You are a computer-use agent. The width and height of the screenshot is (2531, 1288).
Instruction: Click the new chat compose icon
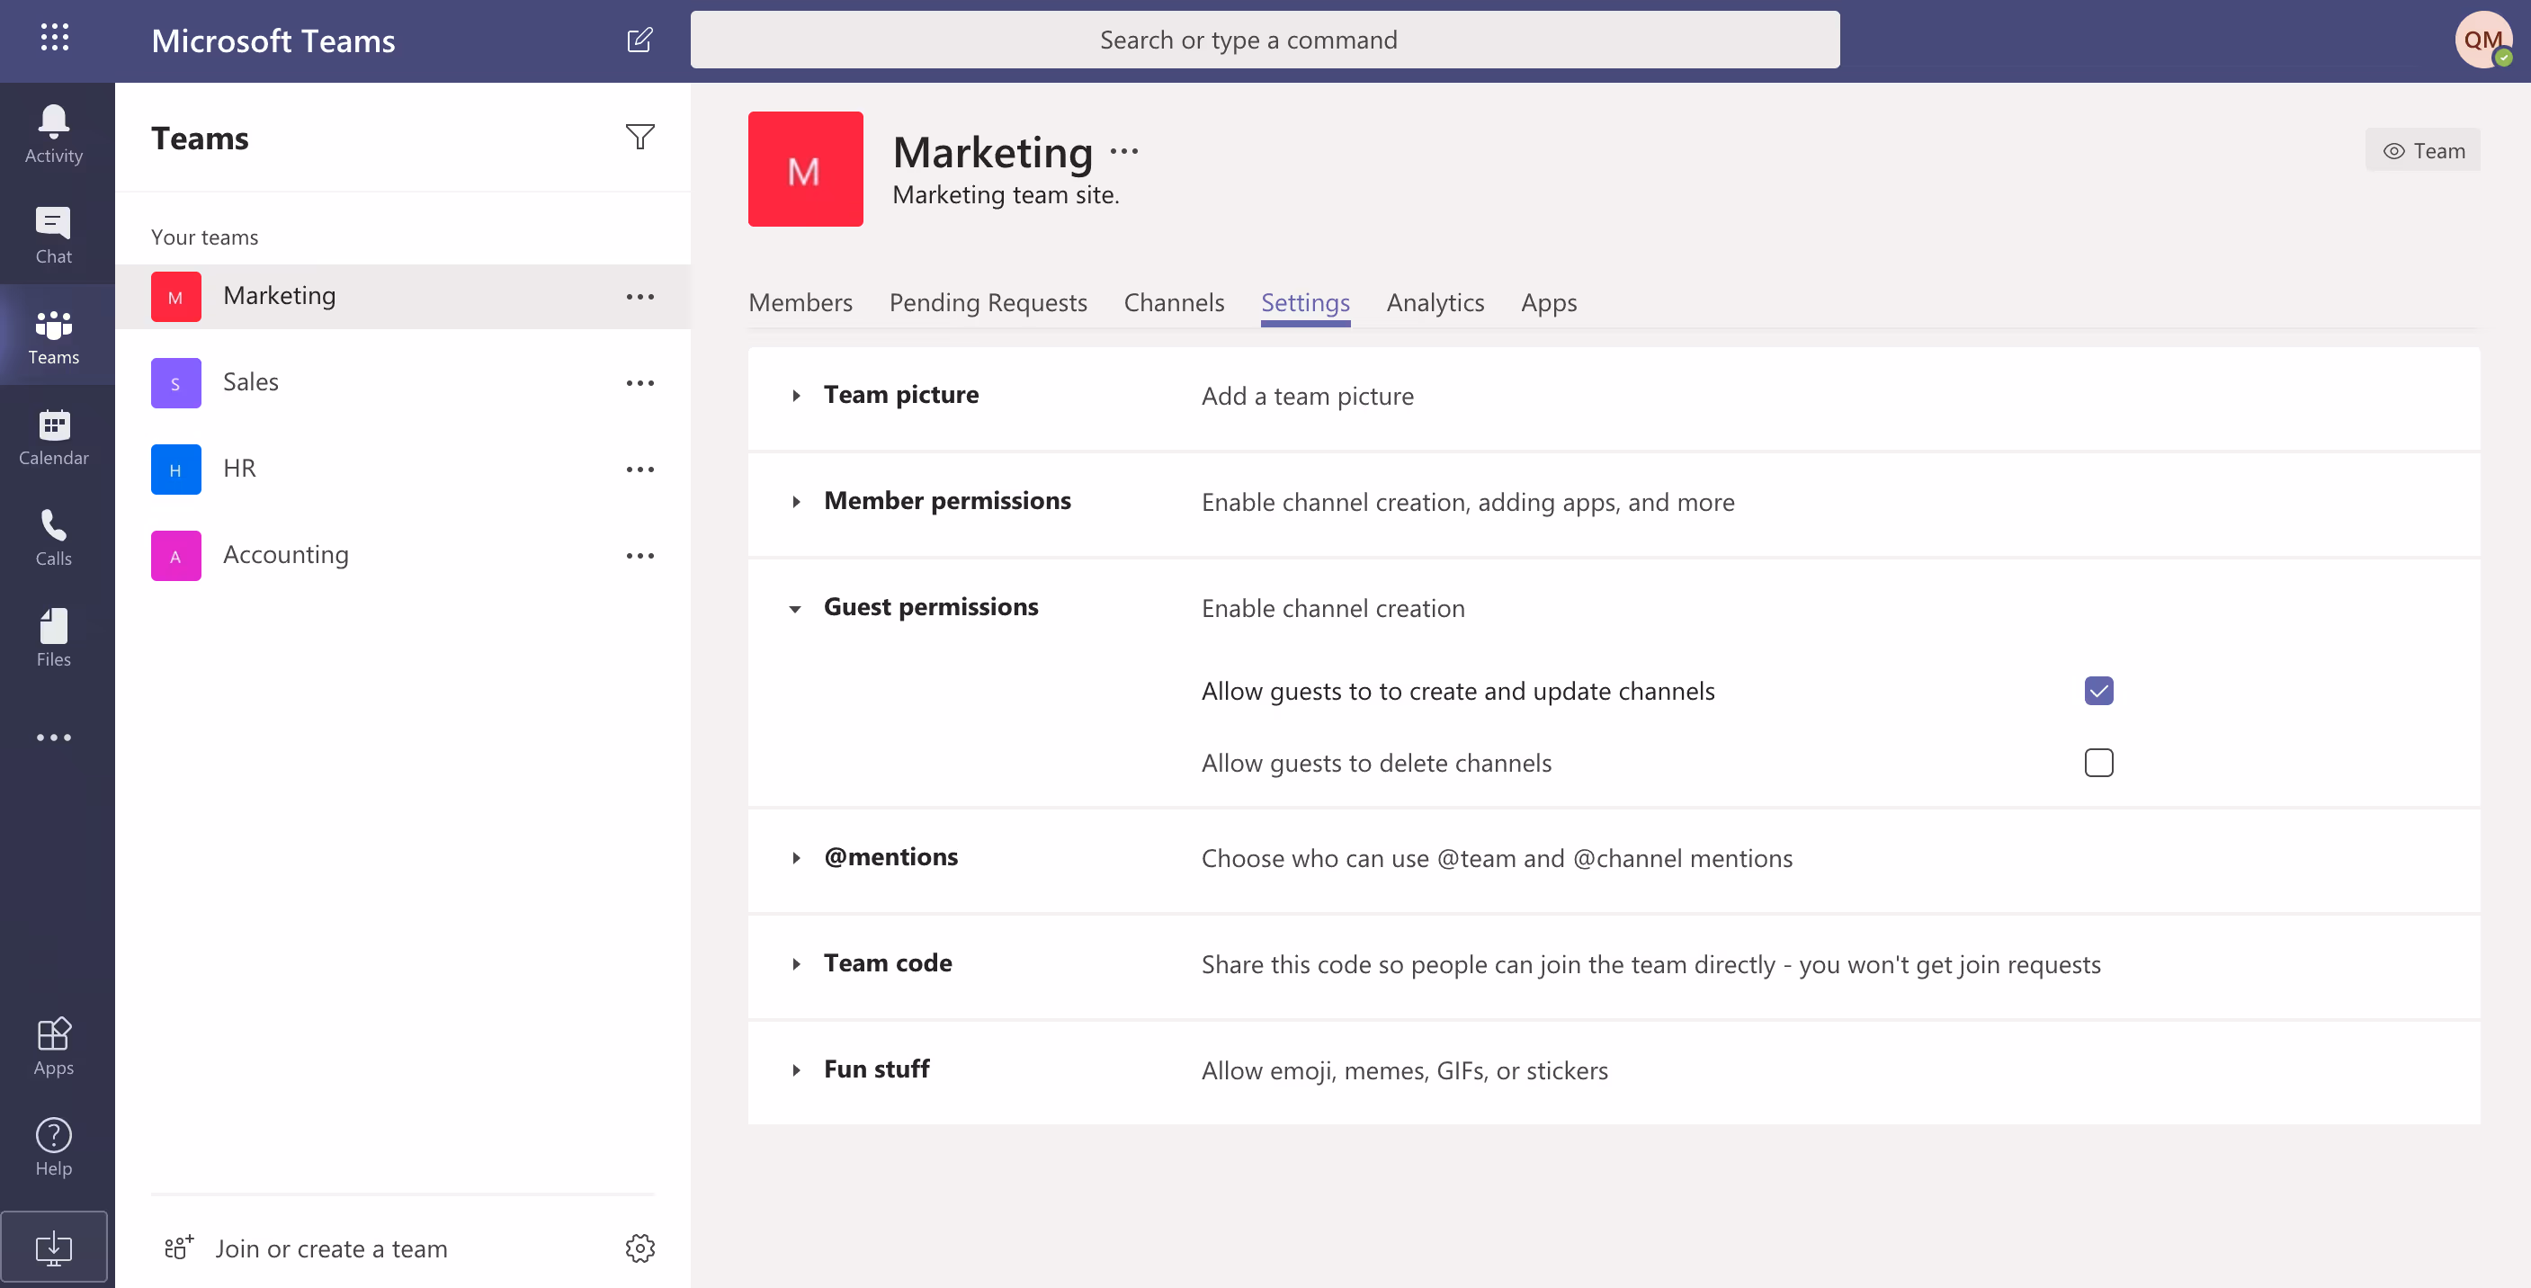coord(639,40)
